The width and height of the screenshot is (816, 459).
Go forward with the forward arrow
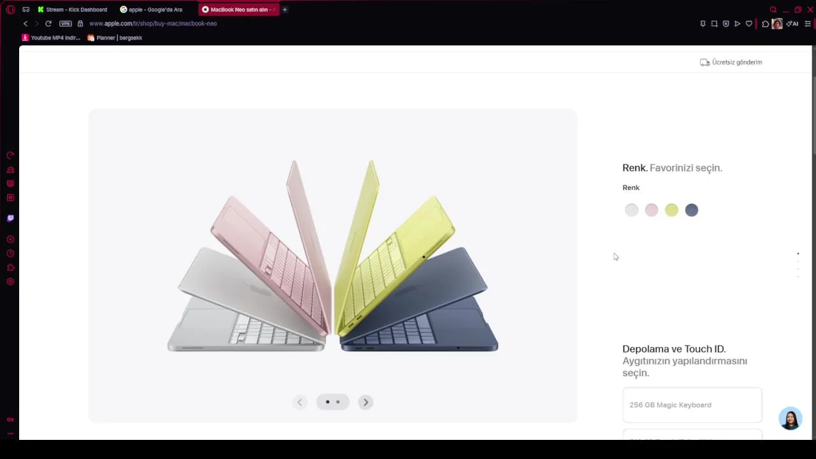(x=36, y=24)
